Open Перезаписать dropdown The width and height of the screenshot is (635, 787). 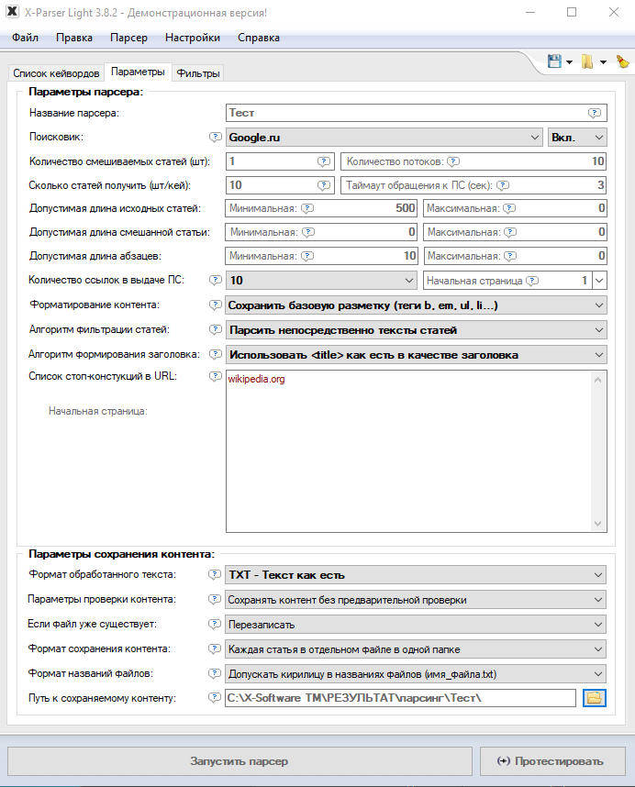(x=415, y=625)
